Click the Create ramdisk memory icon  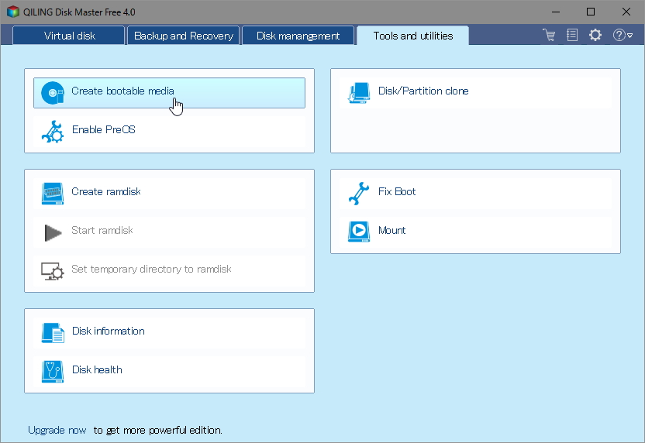53,194
